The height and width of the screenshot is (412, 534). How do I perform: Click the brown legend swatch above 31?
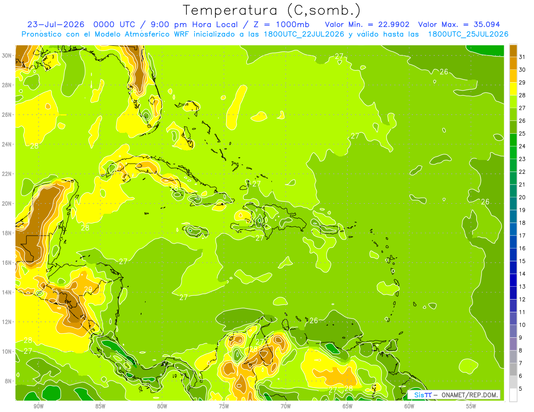coord(513,50)
